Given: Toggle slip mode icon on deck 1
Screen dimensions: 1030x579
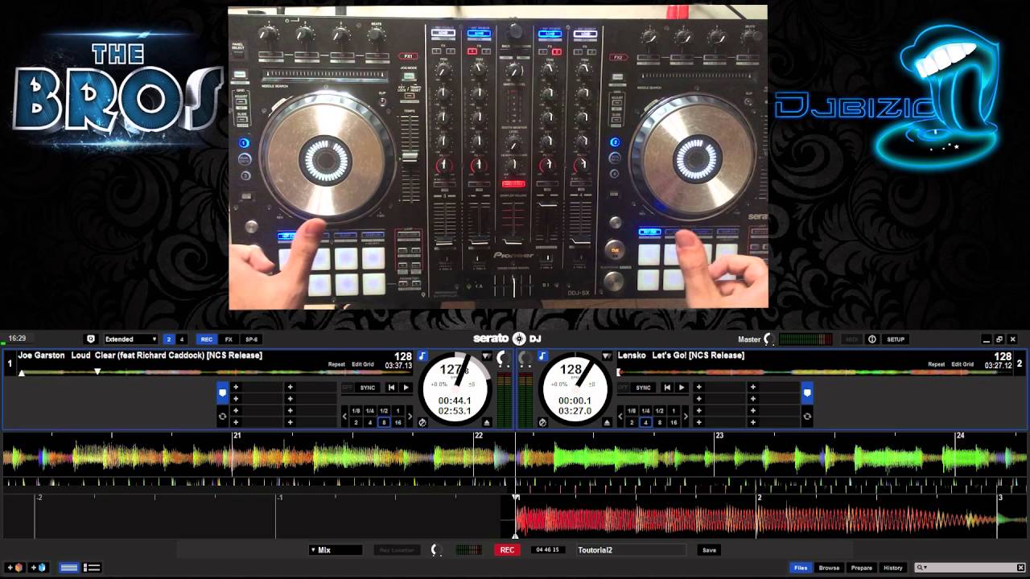Looking at the screenshot, I should (x=422, y=422).
